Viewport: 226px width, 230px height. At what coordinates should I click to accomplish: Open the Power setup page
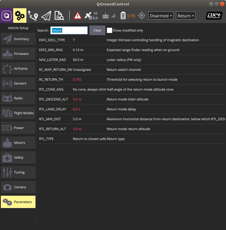click(x=18, y=128)
